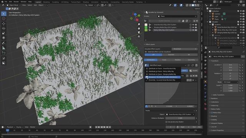This screenshot has height=138, width=246.
Task: Set effect visualization to Selected
Action: [x=171, y=54]
